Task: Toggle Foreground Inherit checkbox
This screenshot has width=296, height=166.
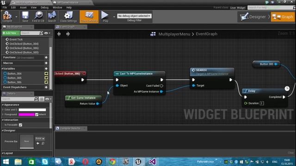Action: pos(37,114)
